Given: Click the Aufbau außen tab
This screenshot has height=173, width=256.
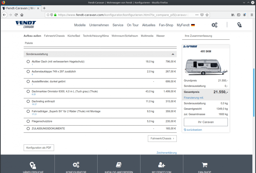Looking at the screenshot, I should tap(32, 36).
